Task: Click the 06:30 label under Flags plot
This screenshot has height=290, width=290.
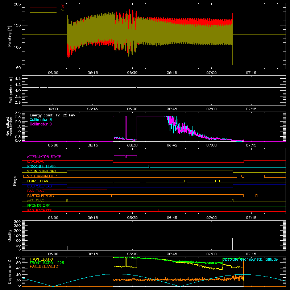Action: tap(132, 218)
